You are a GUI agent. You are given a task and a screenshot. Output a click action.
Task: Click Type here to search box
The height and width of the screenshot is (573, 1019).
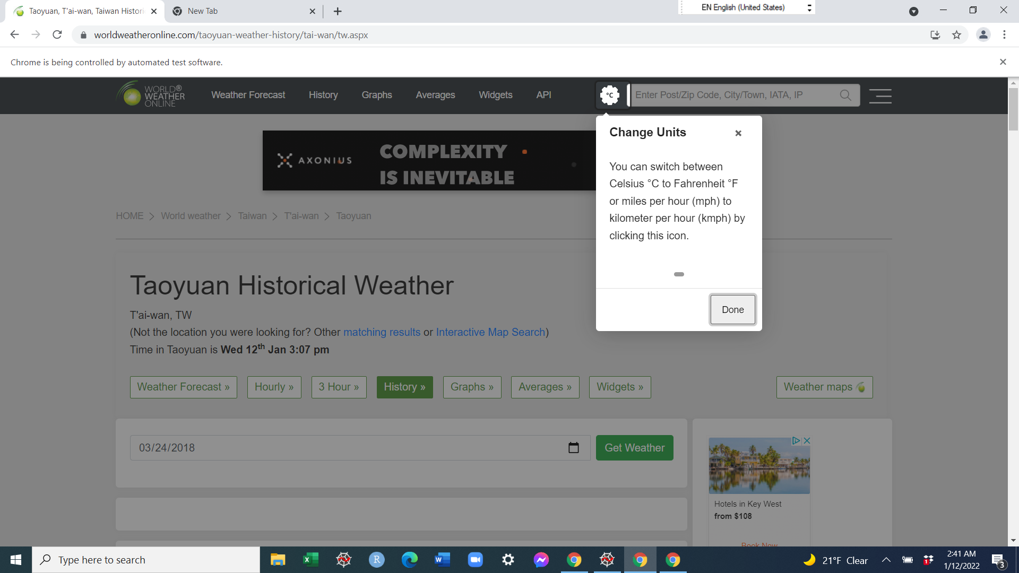click(x=146, y=560)
